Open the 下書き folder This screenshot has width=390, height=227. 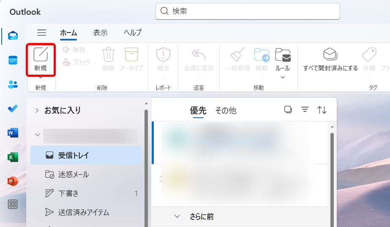tap(86, 193)
